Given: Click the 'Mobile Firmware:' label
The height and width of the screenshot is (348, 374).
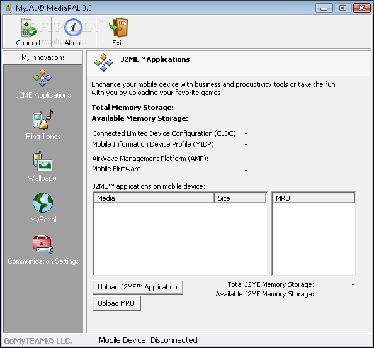Looking at the screenshot, I should (117, 169).
